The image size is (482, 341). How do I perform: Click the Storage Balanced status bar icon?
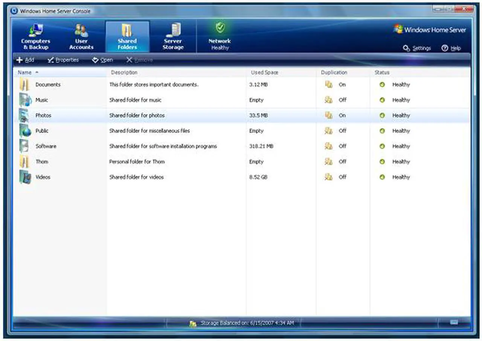193,323
